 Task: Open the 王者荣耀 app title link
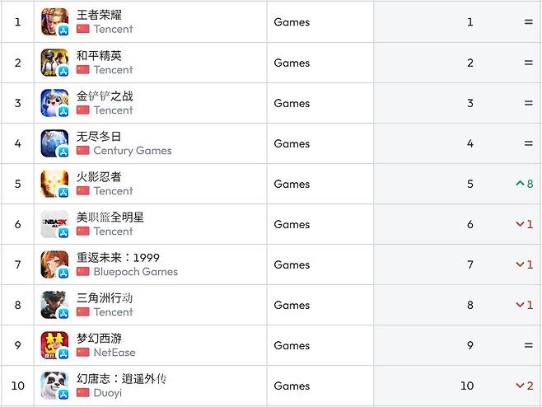[99, 15]
